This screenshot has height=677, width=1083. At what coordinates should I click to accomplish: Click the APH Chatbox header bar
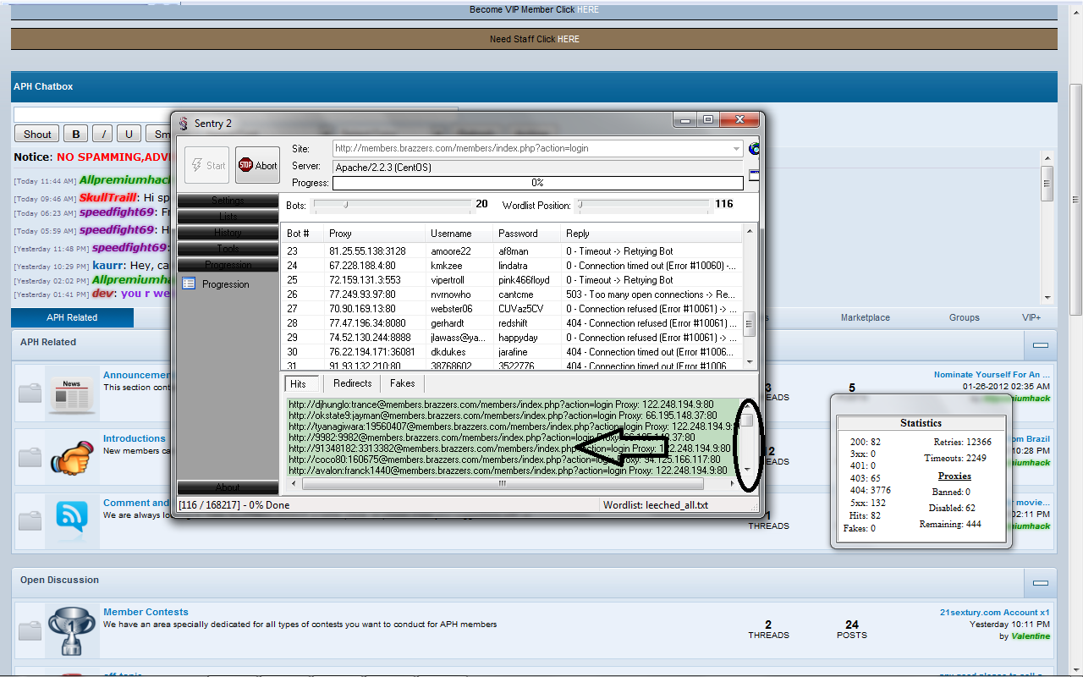[534, 86]
